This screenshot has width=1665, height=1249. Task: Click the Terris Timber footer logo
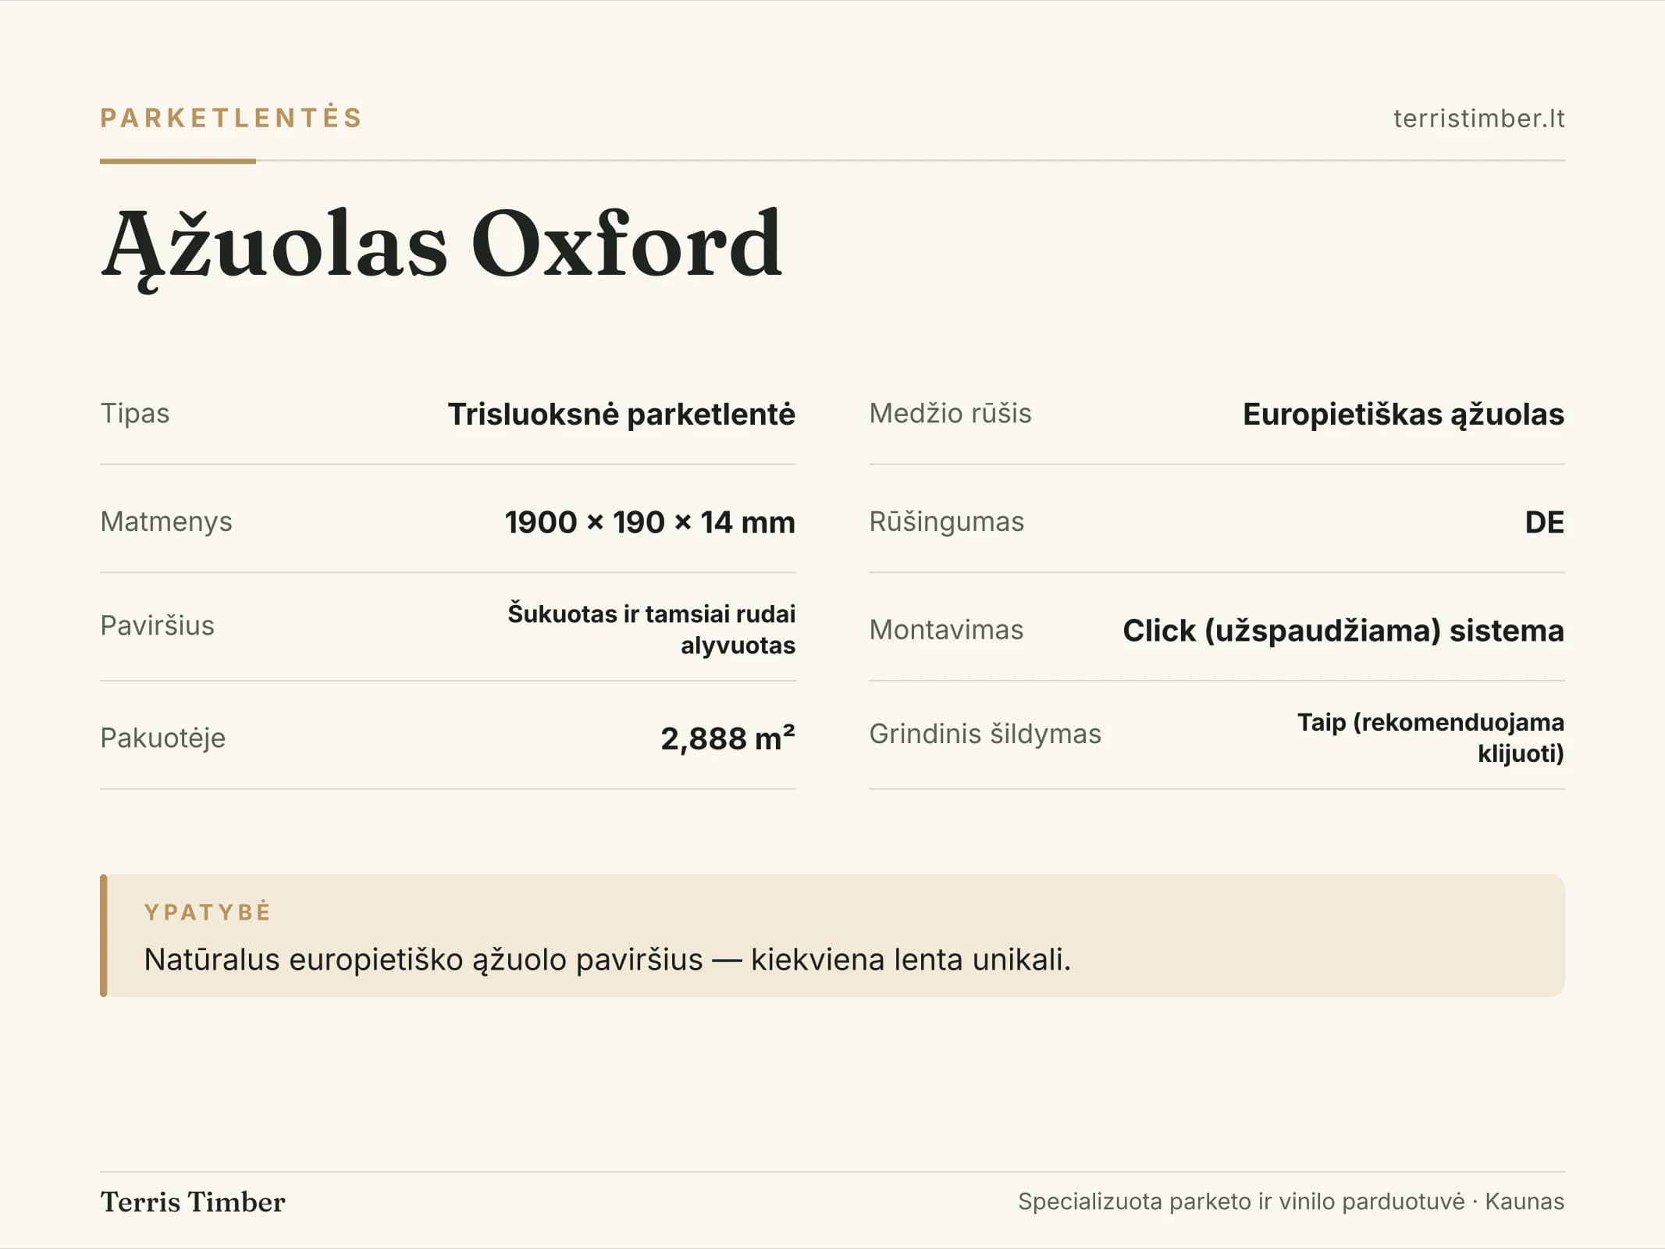point(193,1202)
